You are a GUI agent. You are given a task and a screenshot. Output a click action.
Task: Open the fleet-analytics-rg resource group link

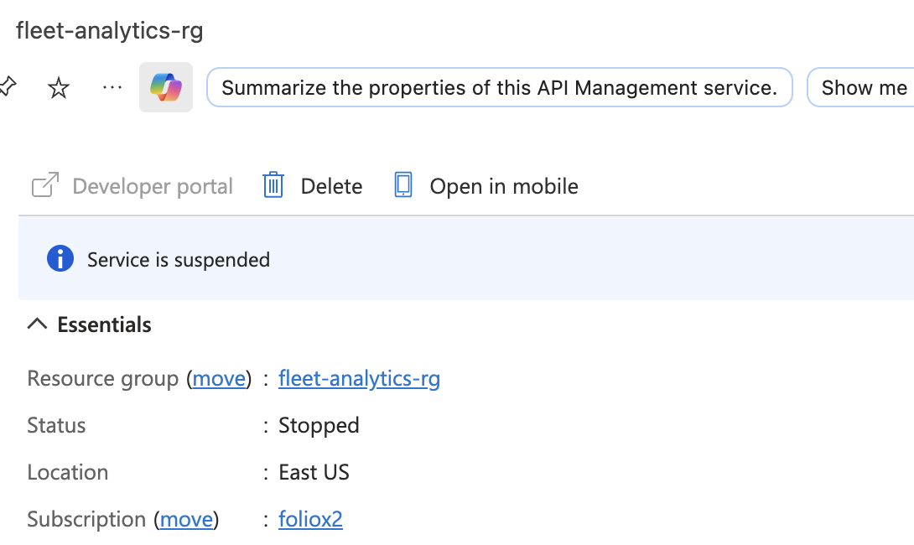click(x=359, y=379)
